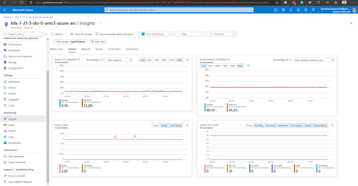Open the k8s-1-21-5-do-0-ams3-azure-arc breadcrumb
Screen dimensions: 358x186
click(x=34, y=17)
